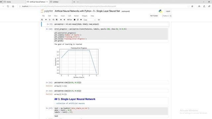The width and height of the screenshot is (212, 119).
Task: Copy selected cells icon in toolbar
Action: [x=53, y=20]
